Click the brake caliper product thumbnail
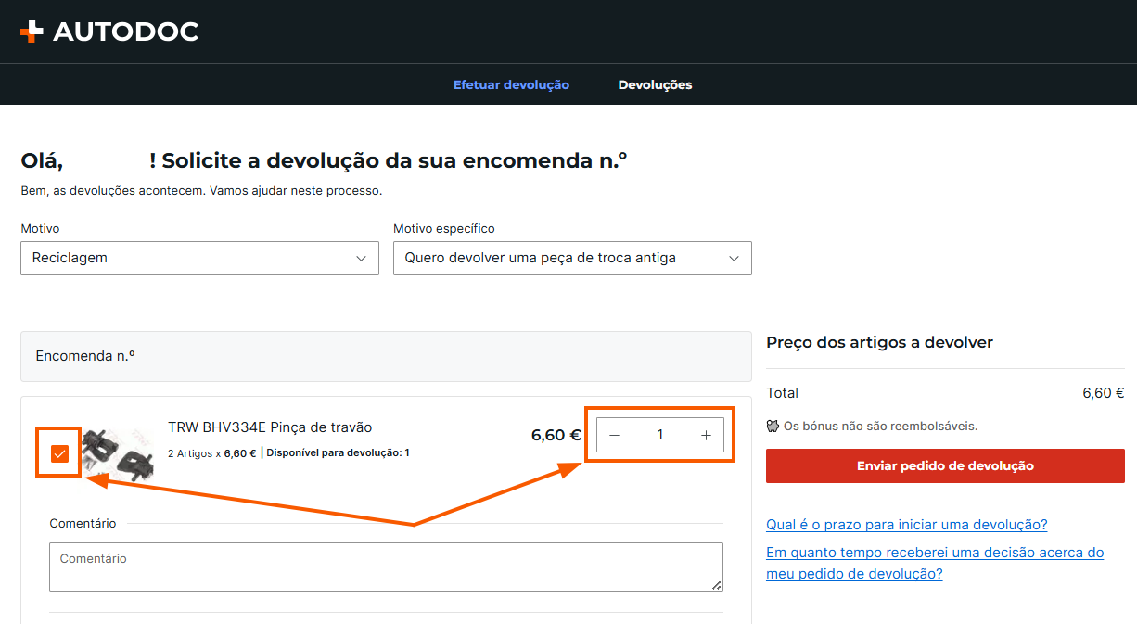The height and width of the screenshot is (624, 1137). tap(115, 452)
